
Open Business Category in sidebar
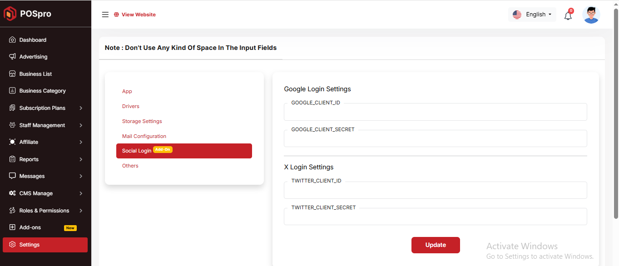[42, 91]
